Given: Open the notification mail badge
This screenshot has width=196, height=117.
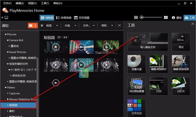Looking at the screenshot, I should [33, 25].
